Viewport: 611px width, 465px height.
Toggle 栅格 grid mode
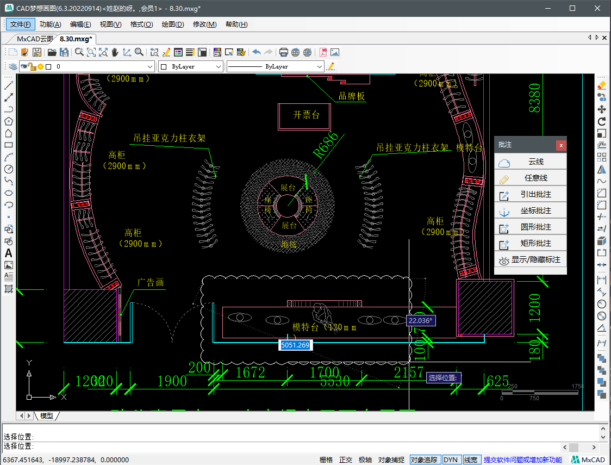pos(326,460)
